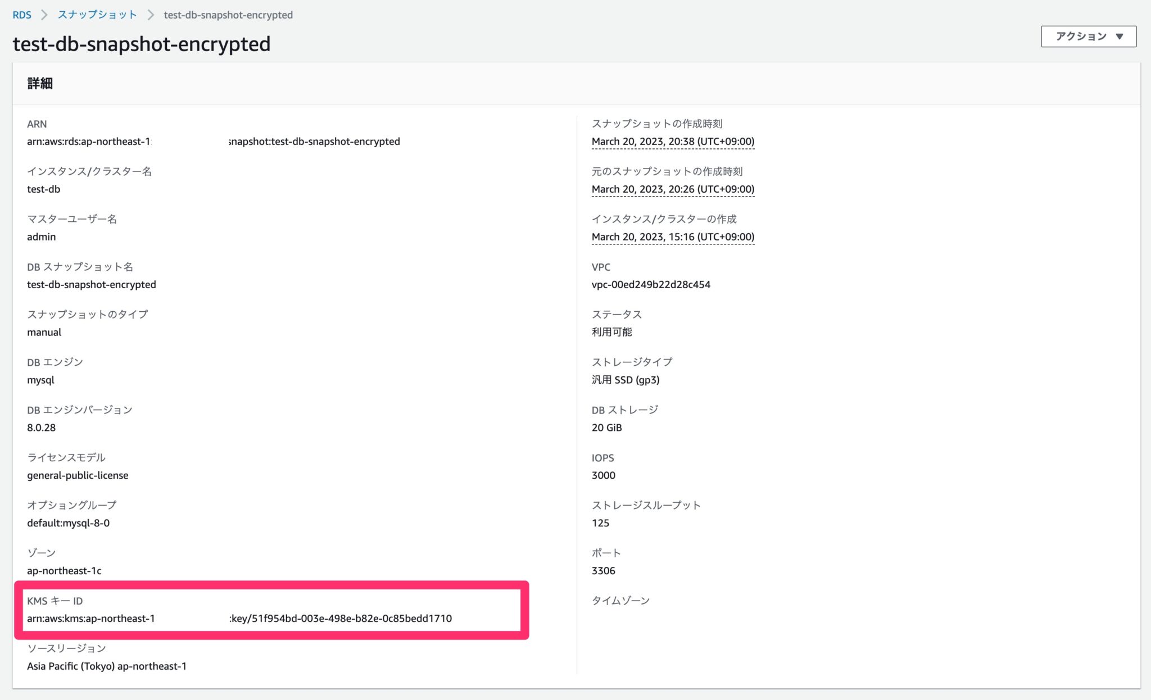1151x700 pixels.
Task: Select the ステータス value 利用可能
Action: point(611,332)
